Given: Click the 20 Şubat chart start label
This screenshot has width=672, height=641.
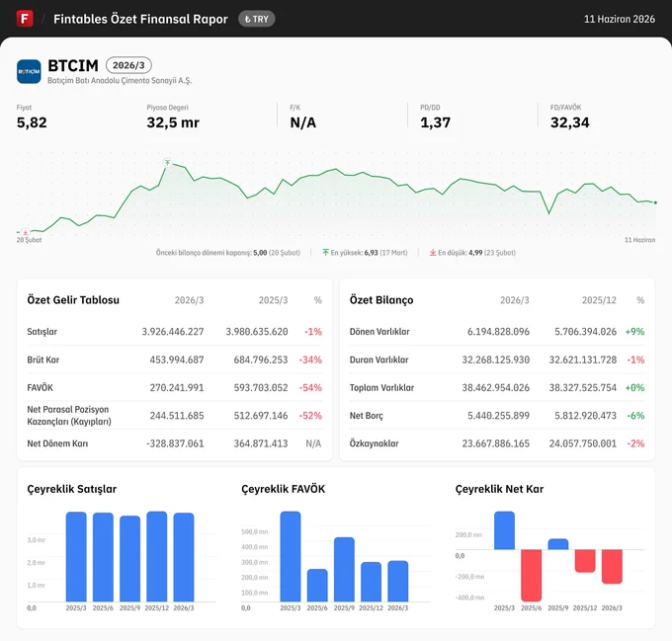Looking at the screenshot, I should [x=29, y=240].
